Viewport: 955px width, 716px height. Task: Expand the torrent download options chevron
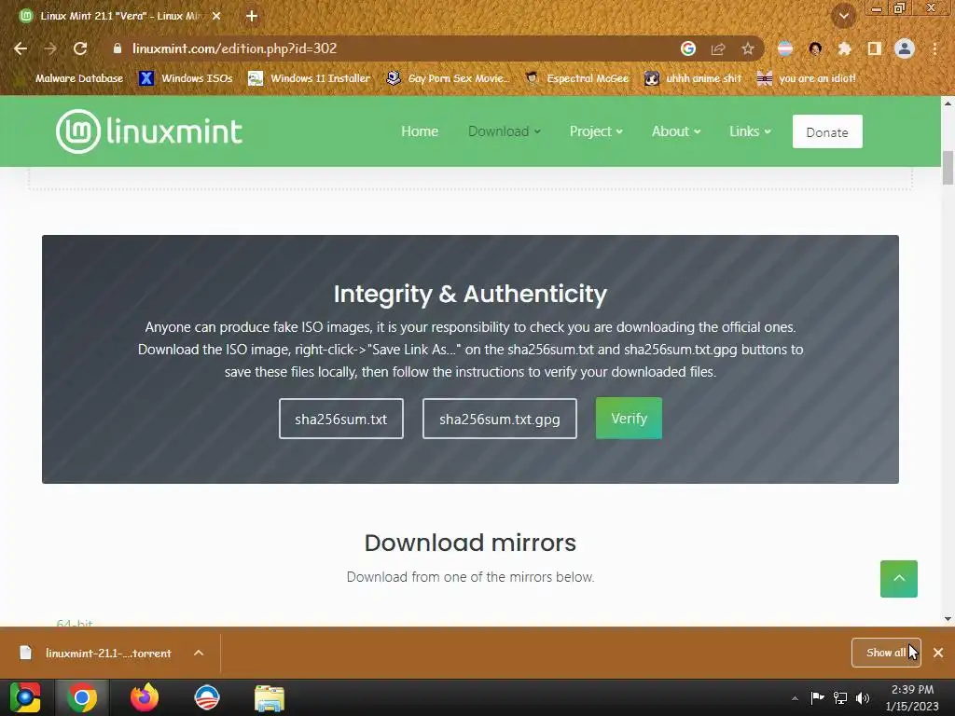[x=199, y=653]
